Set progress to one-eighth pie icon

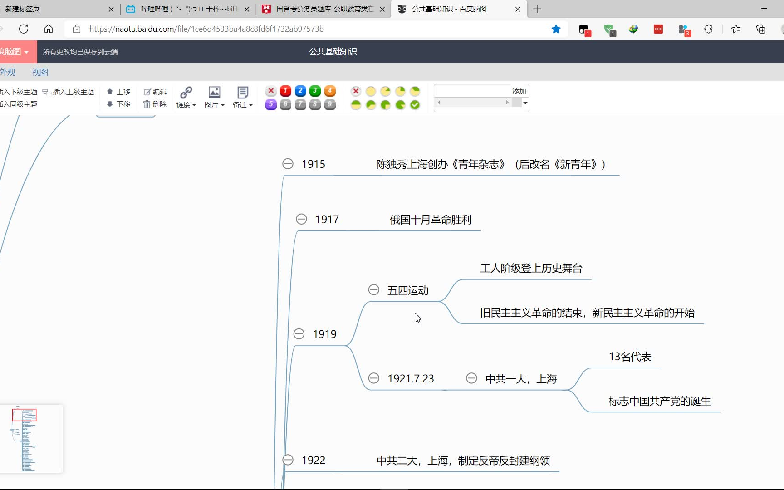[385, 91]
